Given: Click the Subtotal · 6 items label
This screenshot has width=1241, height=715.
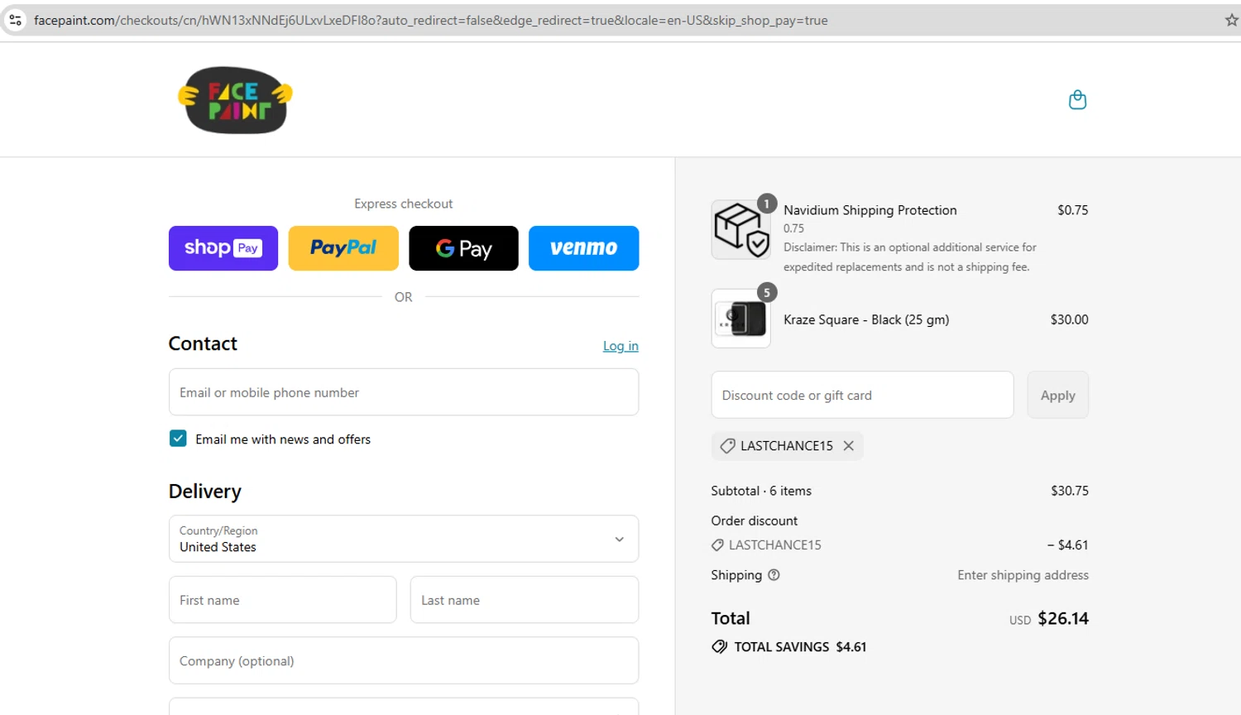Looking at the screenshot, I should [x=761, y=491].
